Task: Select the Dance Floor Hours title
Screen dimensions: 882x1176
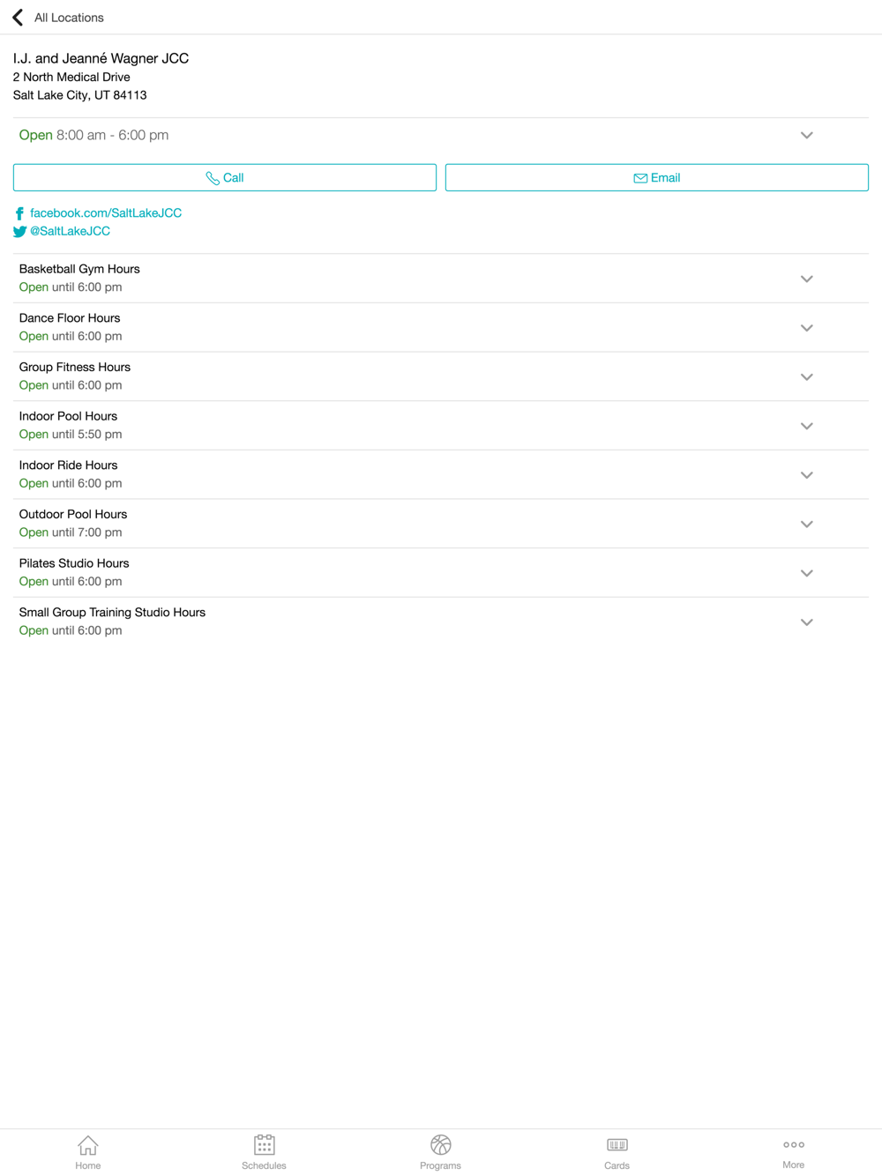Action: coord(70,318)
